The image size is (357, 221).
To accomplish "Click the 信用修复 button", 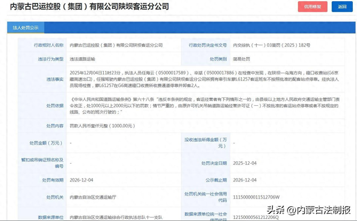I will tap(312, 7).
